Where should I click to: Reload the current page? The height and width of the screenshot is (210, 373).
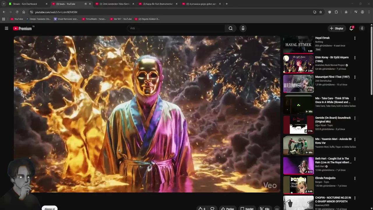click(x=17, y=12)
